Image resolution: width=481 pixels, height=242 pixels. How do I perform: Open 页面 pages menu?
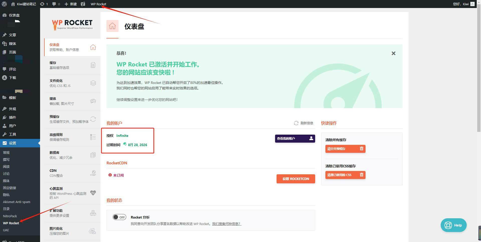pyautogui.click(x=20, y=52)
